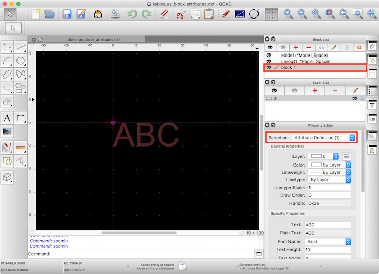Image resolution: width=379 pixels, height=274 pixels.
Task: Zoom out using the minus magnifier
Action: click(x=302, y=13)
